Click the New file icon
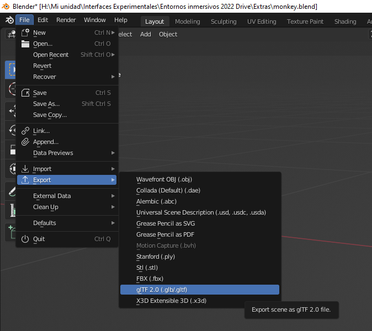The height and width of the screenshot is (331, 372). click(25, 33)
